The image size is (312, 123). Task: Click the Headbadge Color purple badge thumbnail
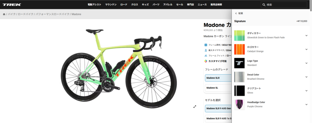[x=239, y=104]
